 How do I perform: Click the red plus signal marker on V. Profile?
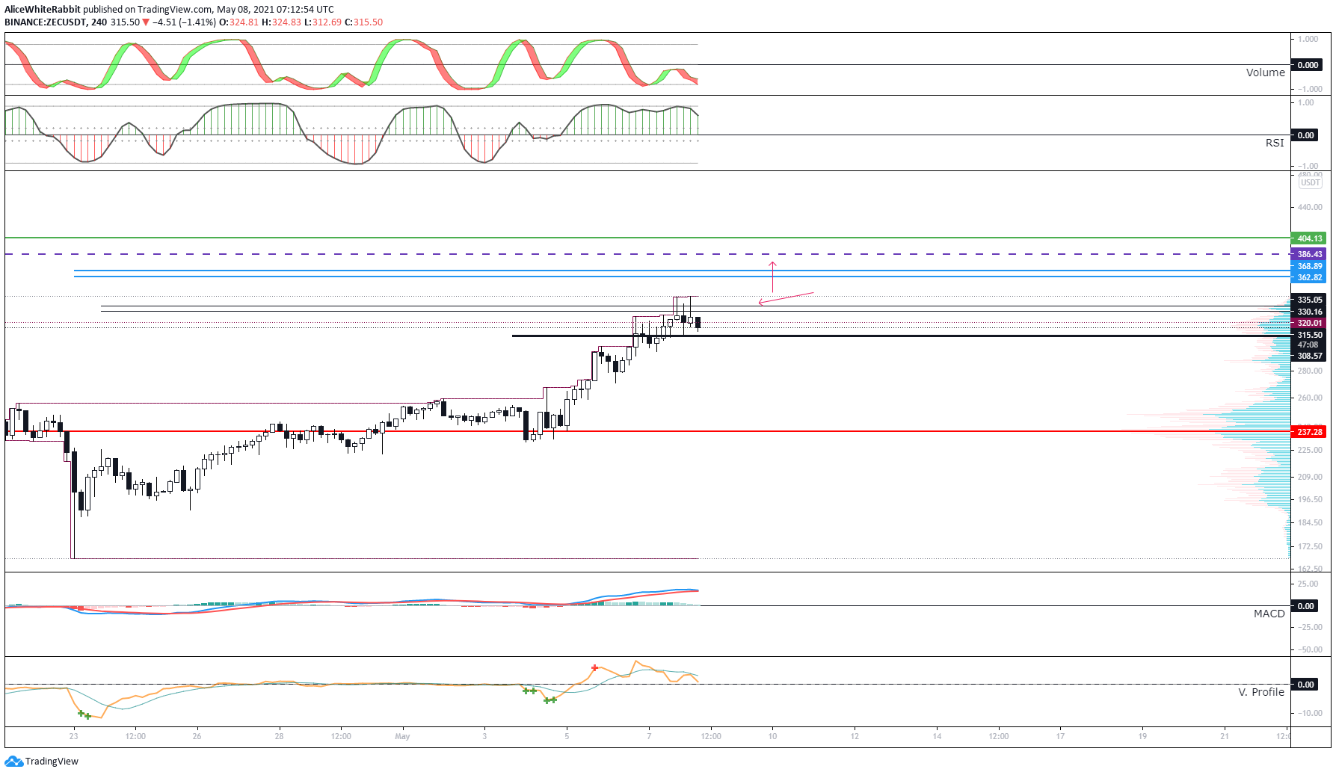point(594,667)
